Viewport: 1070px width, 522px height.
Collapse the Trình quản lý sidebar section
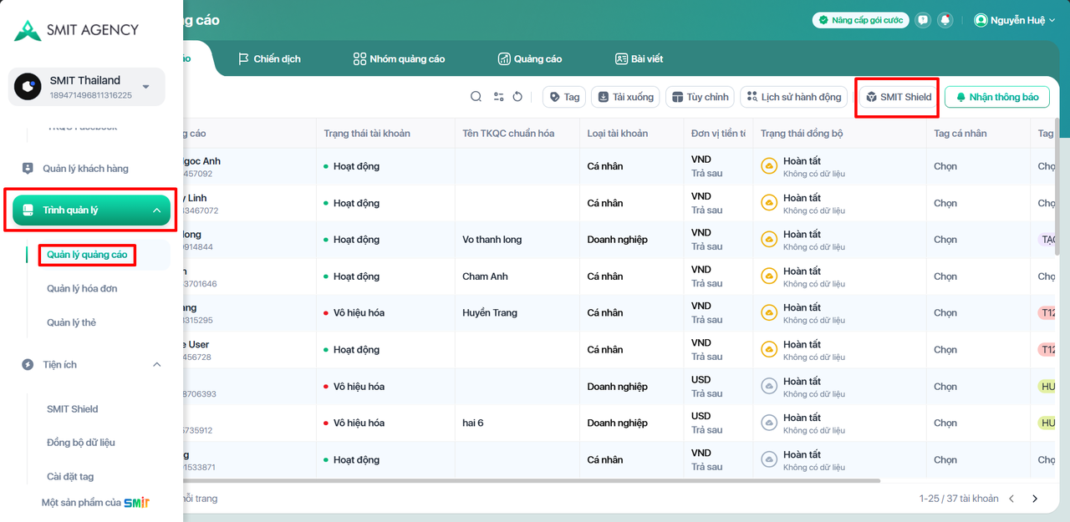(x=156, y=210)
